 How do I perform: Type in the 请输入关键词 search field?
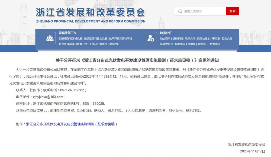click(x=203, y=11)
